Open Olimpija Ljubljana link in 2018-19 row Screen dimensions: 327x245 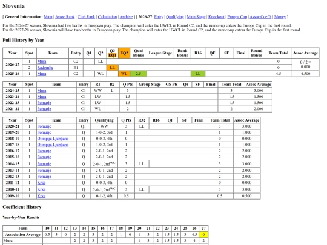[53, 139]
